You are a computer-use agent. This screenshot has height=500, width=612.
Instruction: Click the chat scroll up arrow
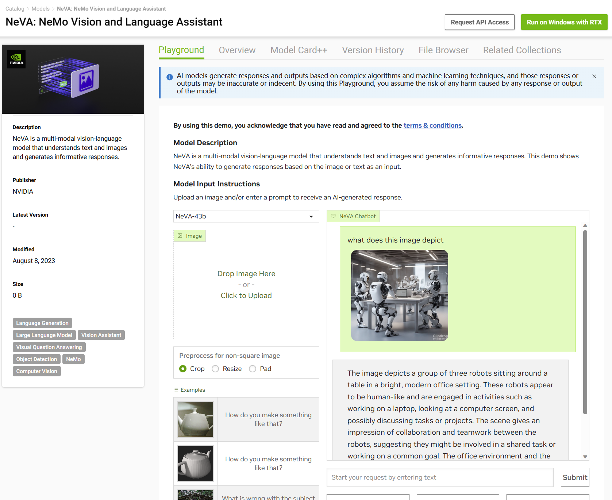click(x=585, y=226)
